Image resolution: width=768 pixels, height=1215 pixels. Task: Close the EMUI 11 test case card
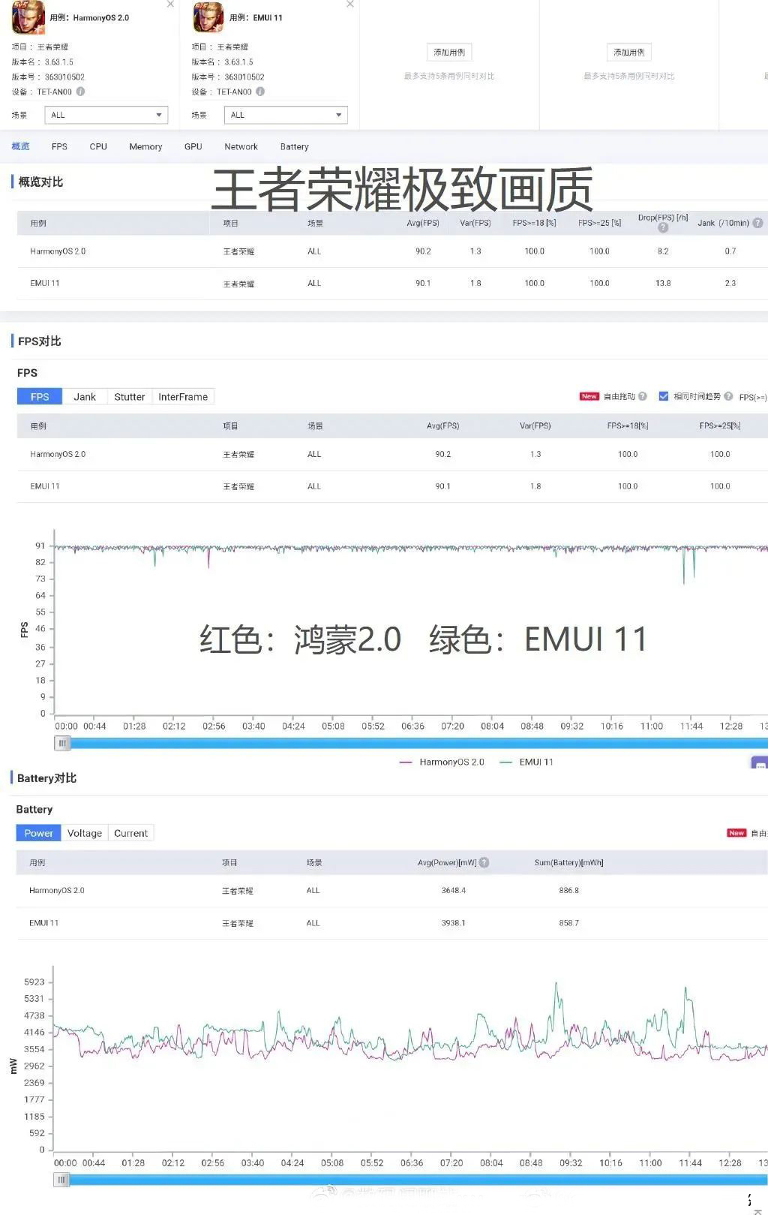tap(350, 4)
